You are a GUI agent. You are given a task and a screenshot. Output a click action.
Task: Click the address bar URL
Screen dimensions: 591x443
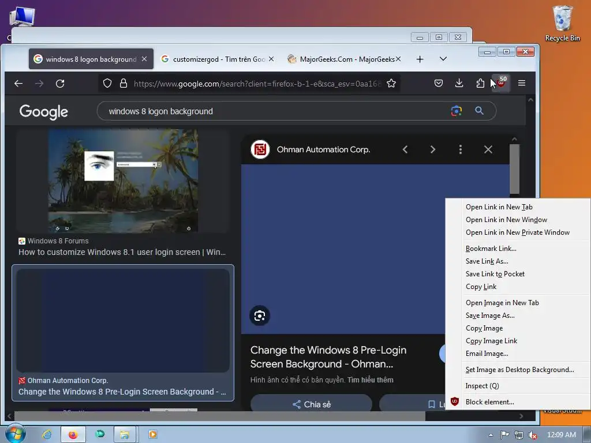pyautogui.click(x=257, y=84)
